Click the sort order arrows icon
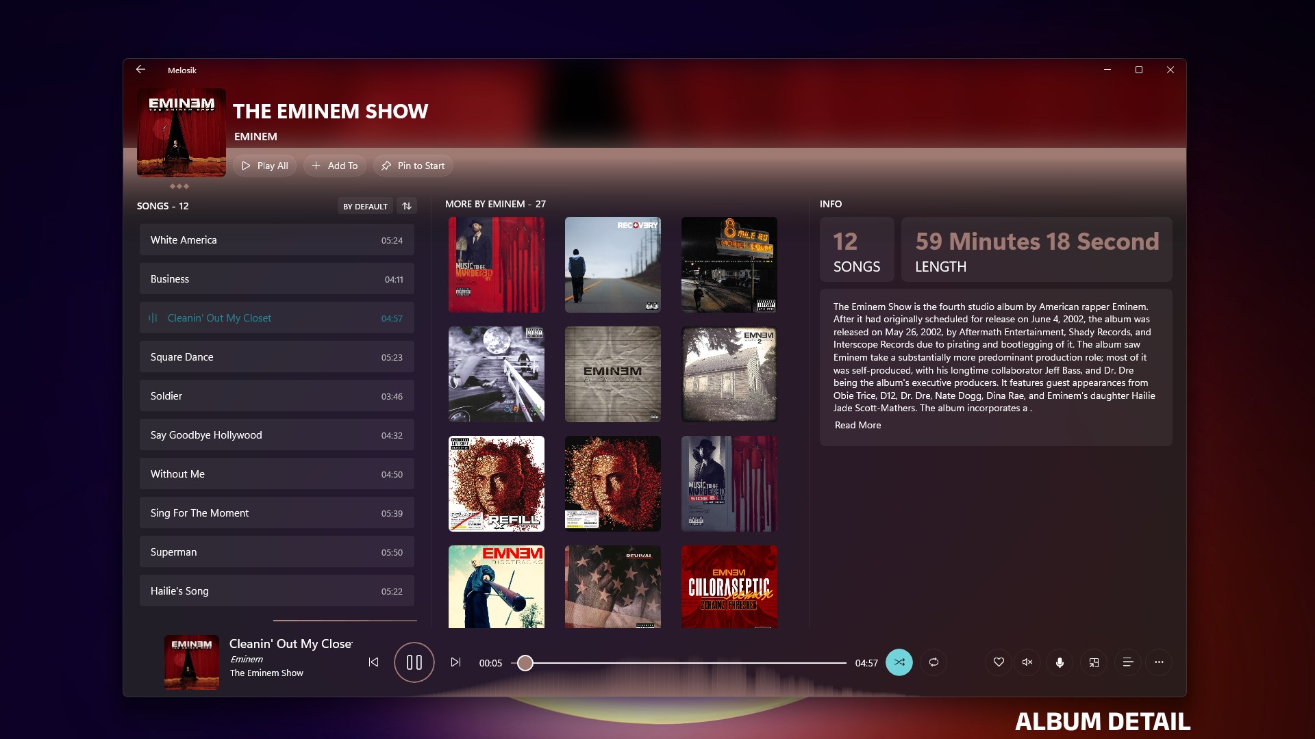This screenshot has width=1315, height=739. click(x=407, y=205)
